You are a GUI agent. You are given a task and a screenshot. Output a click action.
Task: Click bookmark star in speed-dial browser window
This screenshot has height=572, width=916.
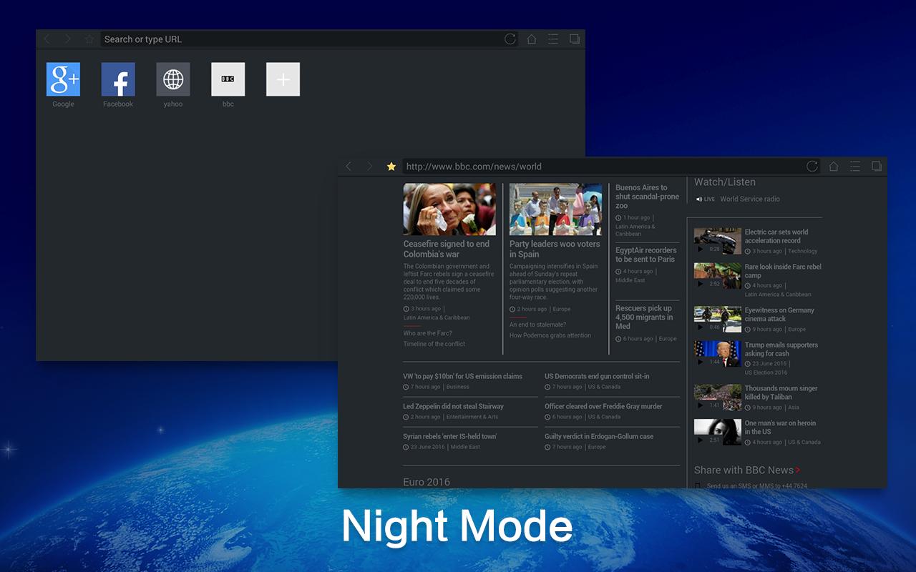[x=89, y=39]
